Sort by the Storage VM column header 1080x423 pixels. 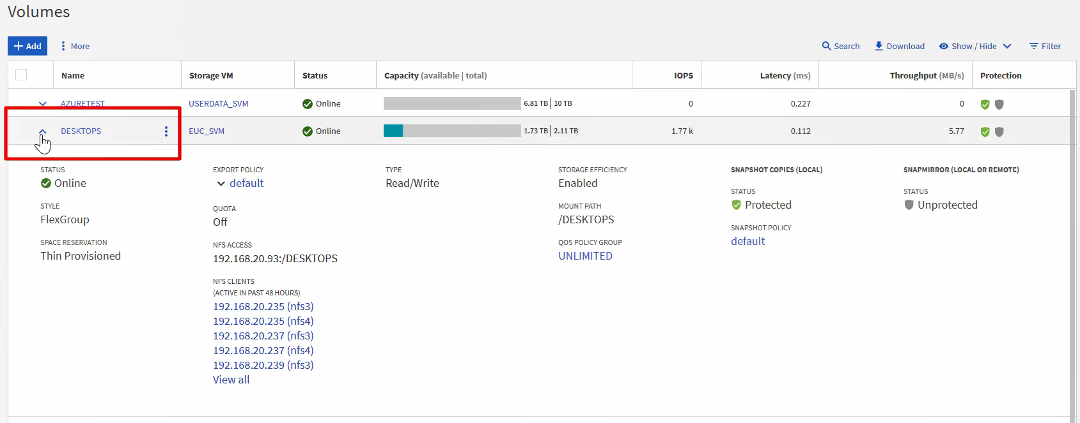coord(211,75)
